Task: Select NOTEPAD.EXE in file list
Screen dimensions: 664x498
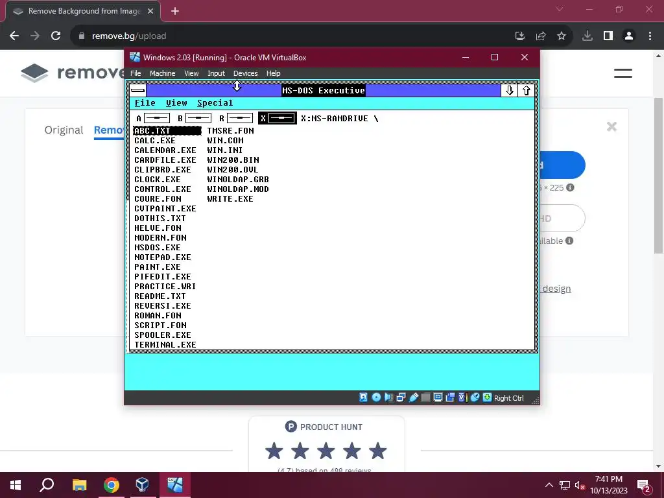Action: point(163,257)
